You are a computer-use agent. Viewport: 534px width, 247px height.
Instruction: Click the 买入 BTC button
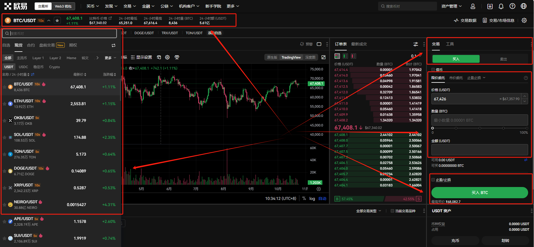click(x=480, y=193)
